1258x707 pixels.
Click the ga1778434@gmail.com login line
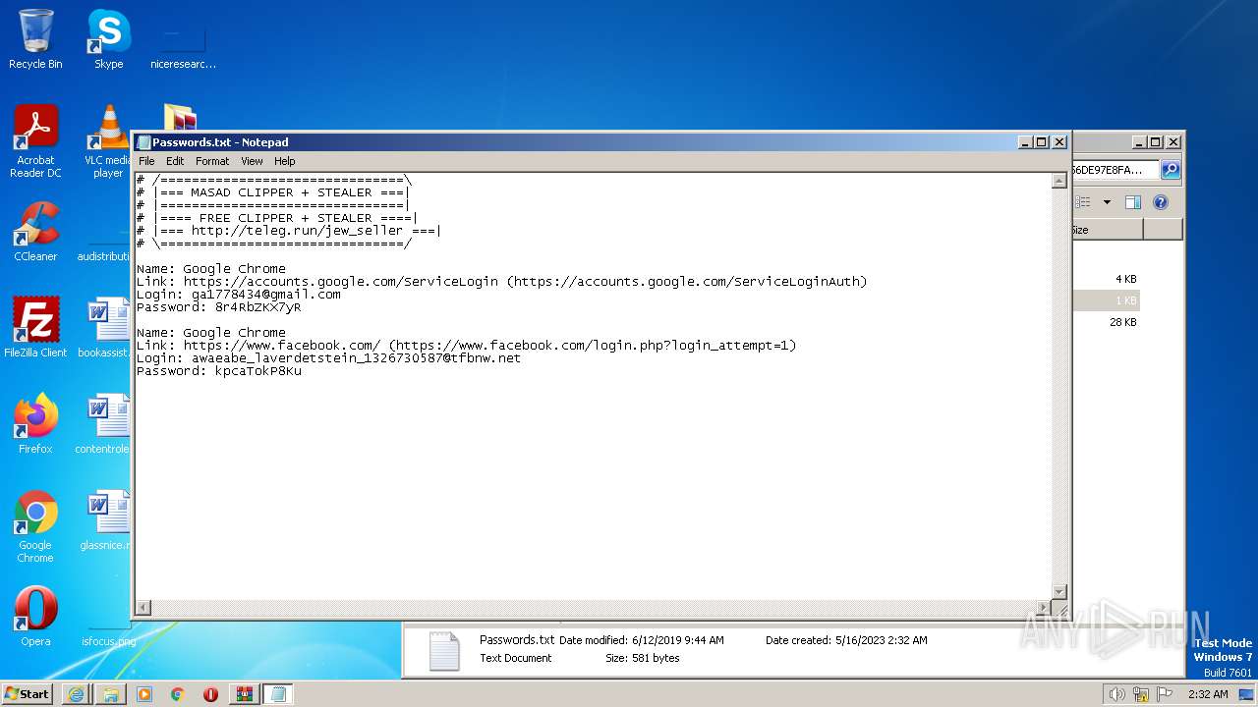tap(239, 295)
